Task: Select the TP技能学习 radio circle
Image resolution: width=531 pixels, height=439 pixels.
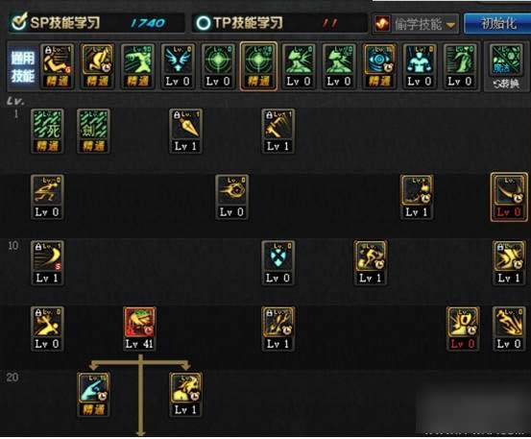Action: point(204,23)
